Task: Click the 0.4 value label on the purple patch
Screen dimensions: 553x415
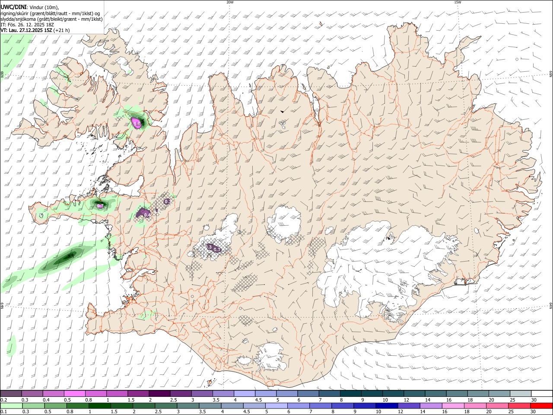Action: pyautogui.click(x=146, y=215)
